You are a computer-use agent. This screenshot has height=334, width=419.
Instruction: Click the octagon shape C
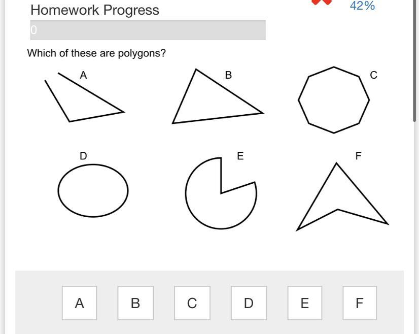pos(333,100)
